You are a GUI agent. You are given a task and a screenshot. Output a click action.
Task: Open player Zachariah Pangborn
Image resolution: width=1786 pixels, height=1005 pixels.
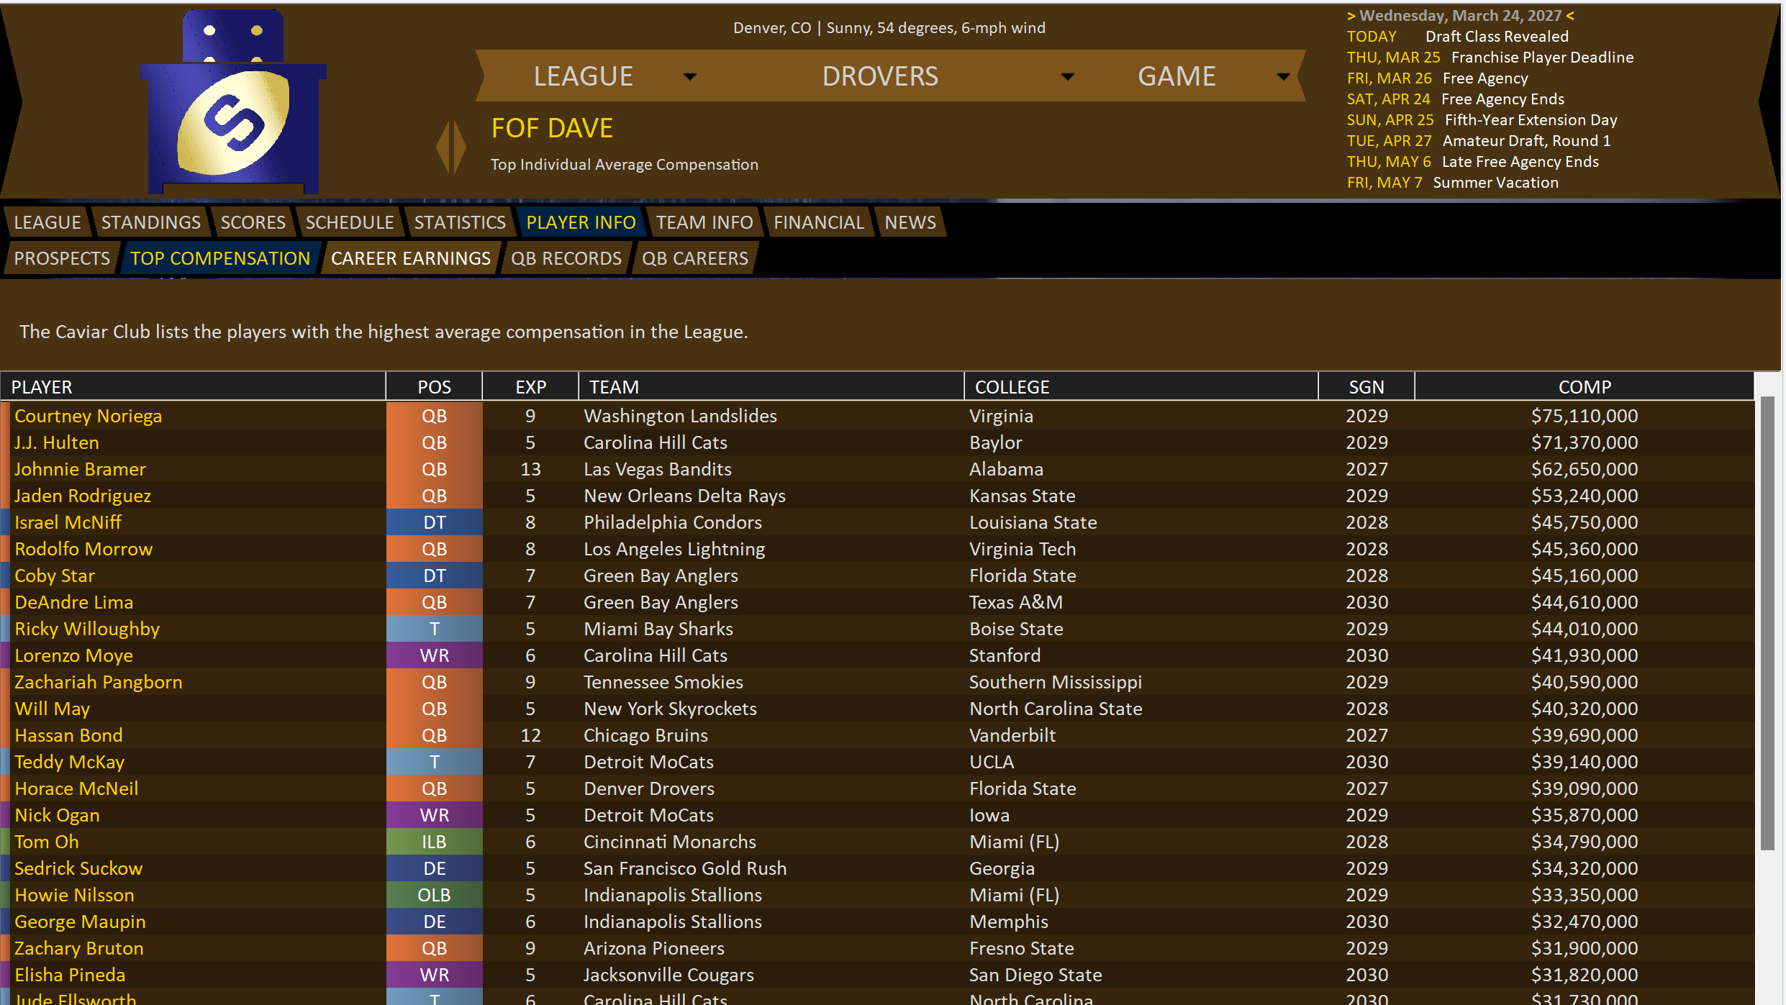tap(99, 682)
